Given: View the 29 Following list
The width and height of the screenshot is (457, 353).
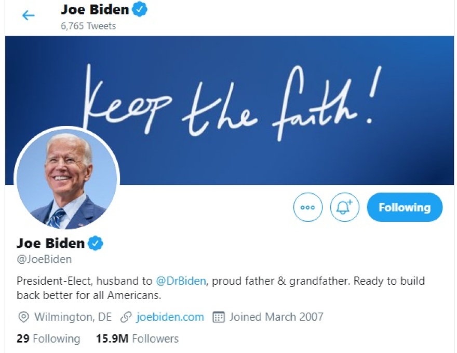Looking at the screenshot, I should [x=48, y=339].
